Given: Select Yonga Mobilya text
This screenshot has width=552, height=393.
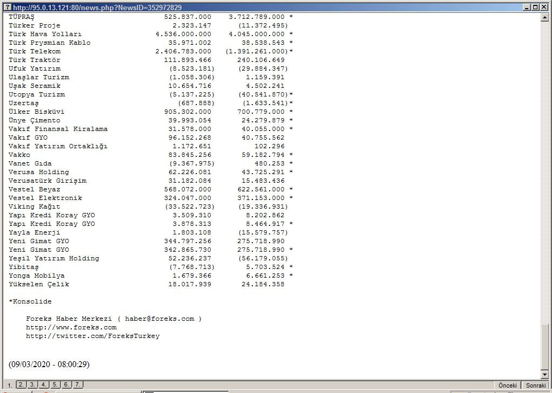Looking at the screenshot, I should (37, 275).
